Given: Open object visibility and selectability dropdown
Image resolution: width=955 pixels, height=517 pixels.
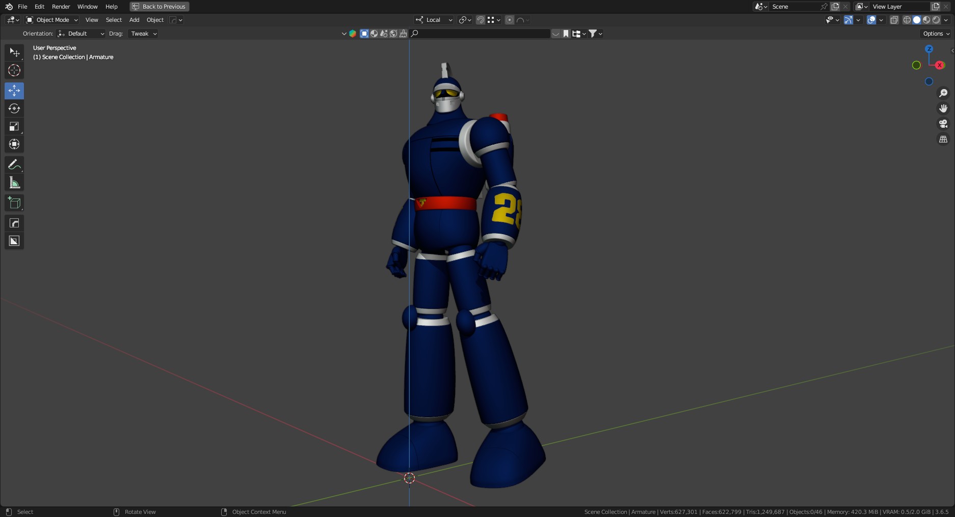Looking at the screenshot, I should coord(832,20).
